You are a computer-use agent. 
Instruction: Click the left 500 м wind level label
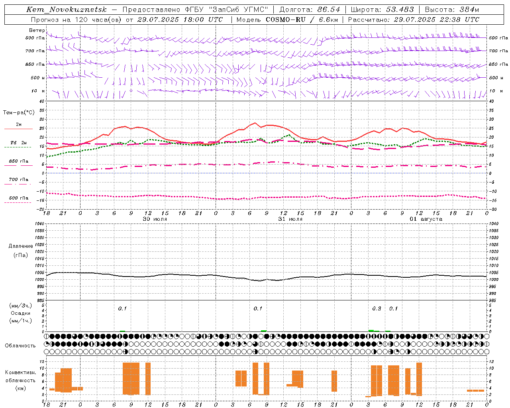(38, 78)
